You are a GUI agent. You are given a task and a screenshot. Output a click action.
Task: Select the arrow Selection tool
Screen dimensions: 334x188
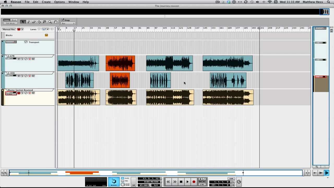(x=23, y=22)
